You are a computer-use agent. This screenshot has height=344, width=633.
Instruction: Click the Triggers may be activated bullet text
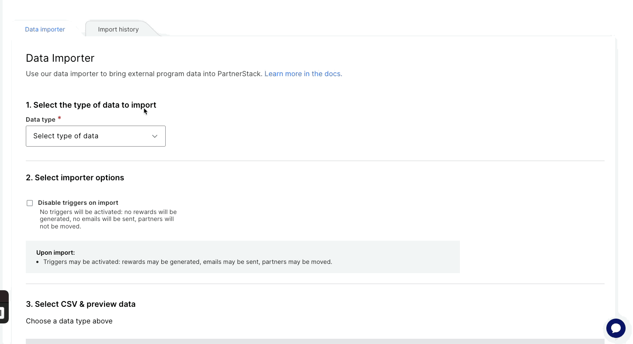tap(188, 262)
